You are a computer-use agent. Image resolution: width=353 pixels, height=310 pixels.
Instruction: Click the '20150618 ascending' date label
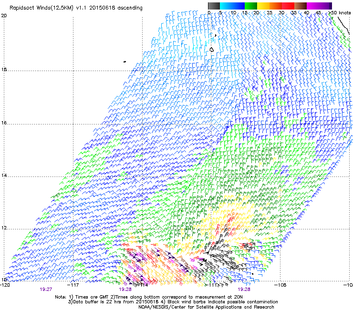116,8
